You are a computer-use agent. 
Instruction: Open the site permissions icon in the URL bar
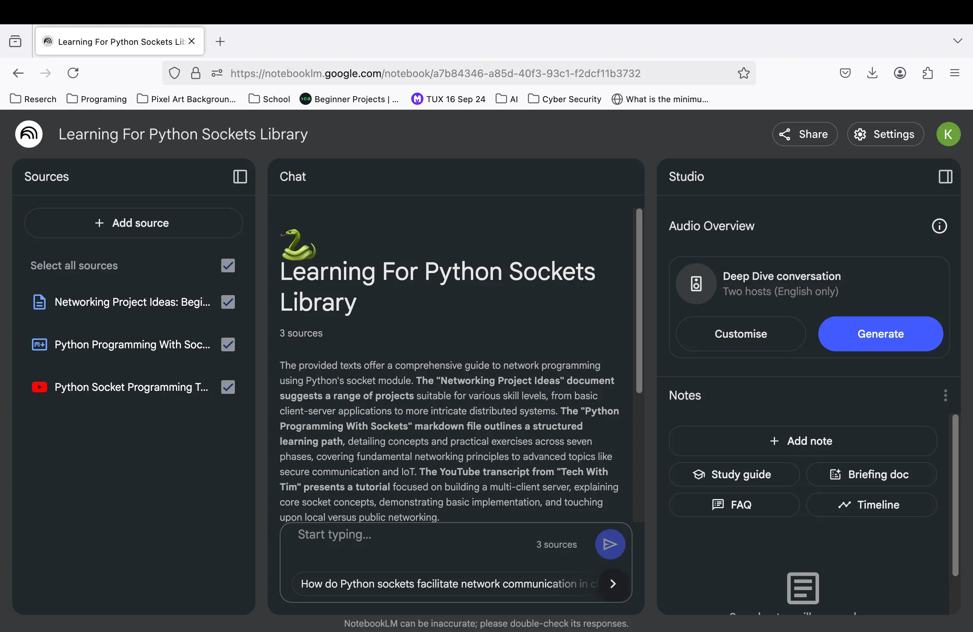pyautogui.click(x=217, y=73)
